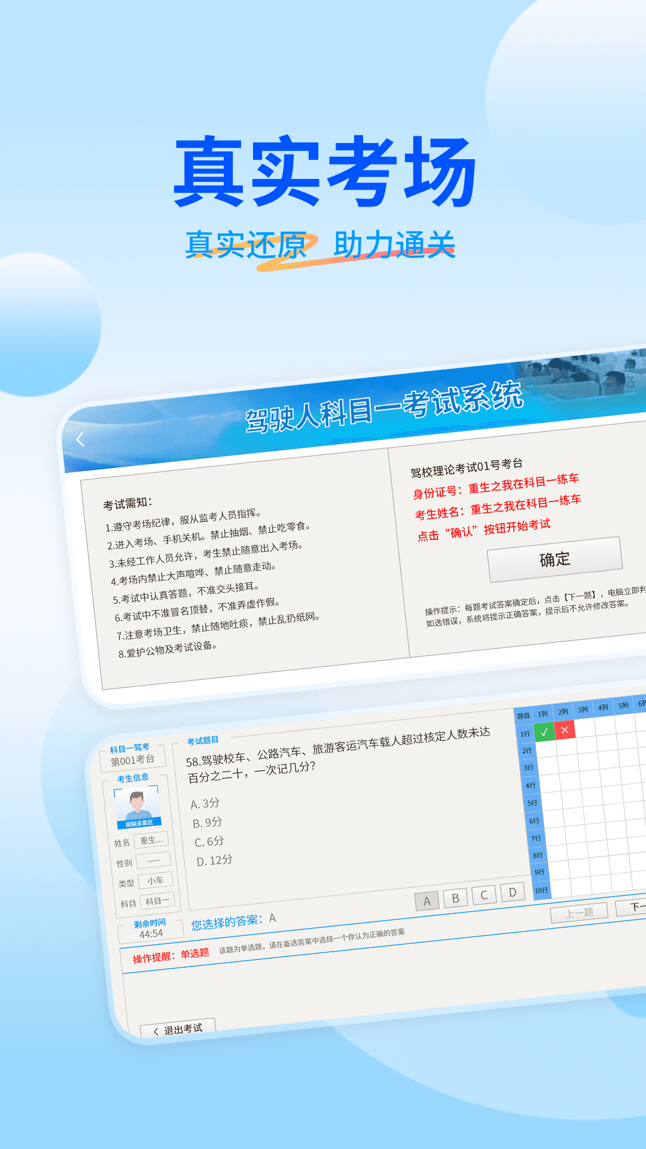Viewport: 646px width, 1149px height.
Task: Select answer button D
Action: (x=513, y=892)
